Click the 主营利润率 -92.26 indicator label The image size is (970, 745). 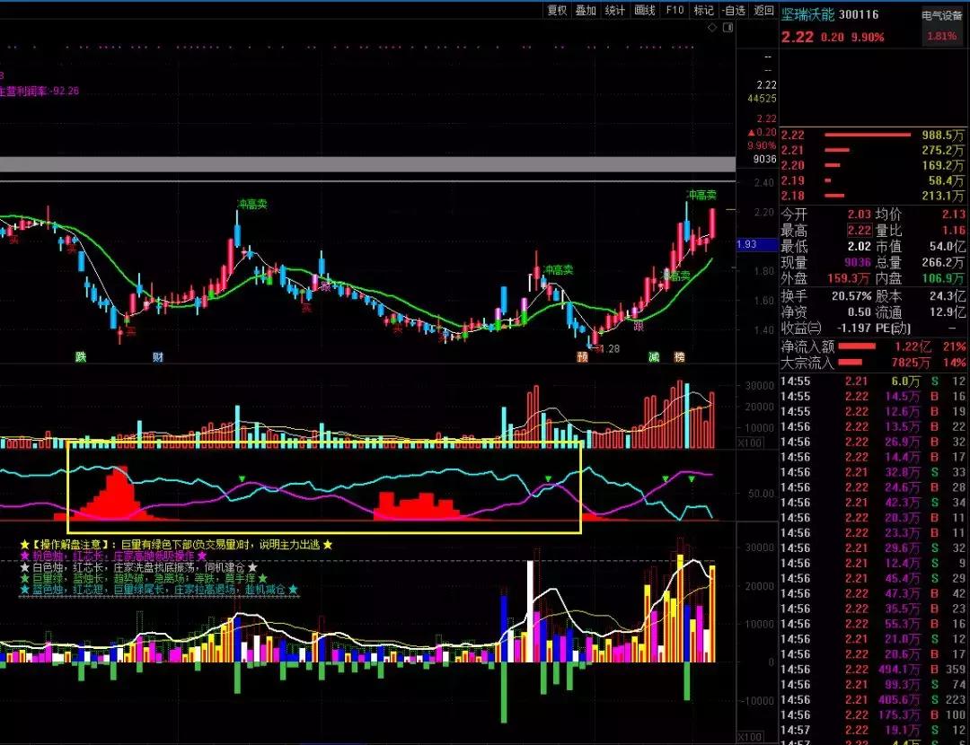[x=40, y=91]
